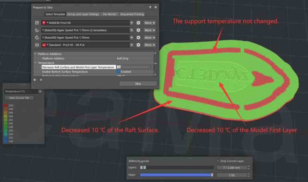Click the settings list vertical scrollbar thumb
Image resolution: width=308 pixels, height=182 pixels.
tap(155, 63)
